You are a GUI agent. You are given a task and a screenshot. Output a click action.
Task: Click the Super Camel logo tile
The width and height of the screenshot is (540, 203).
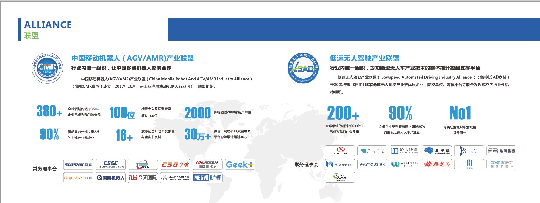(340, 177)
